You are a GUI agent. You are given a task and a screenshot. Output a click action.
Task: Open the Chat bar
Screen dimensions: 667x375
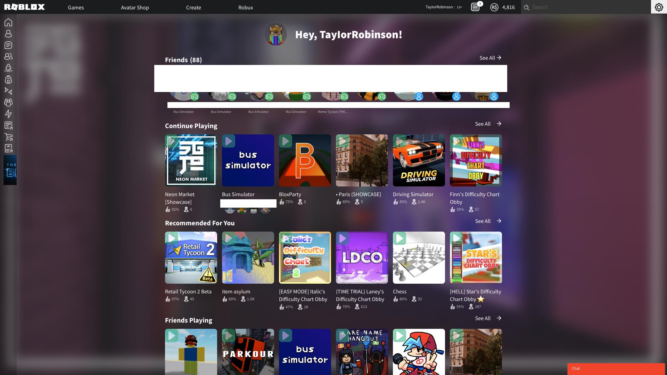(x=616, y=368)
